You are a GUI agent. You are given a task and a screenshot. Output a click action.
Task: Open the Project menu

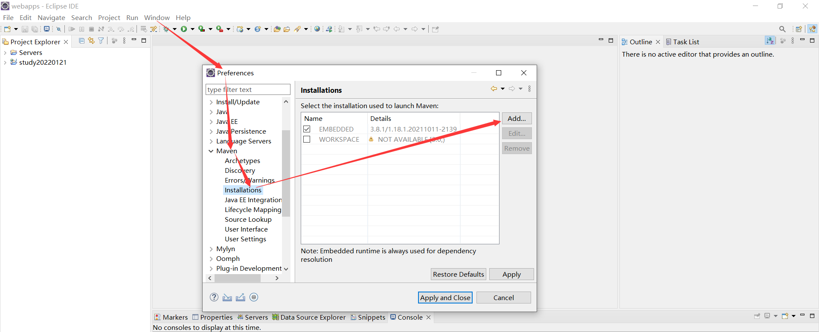[x=109, y=17]
